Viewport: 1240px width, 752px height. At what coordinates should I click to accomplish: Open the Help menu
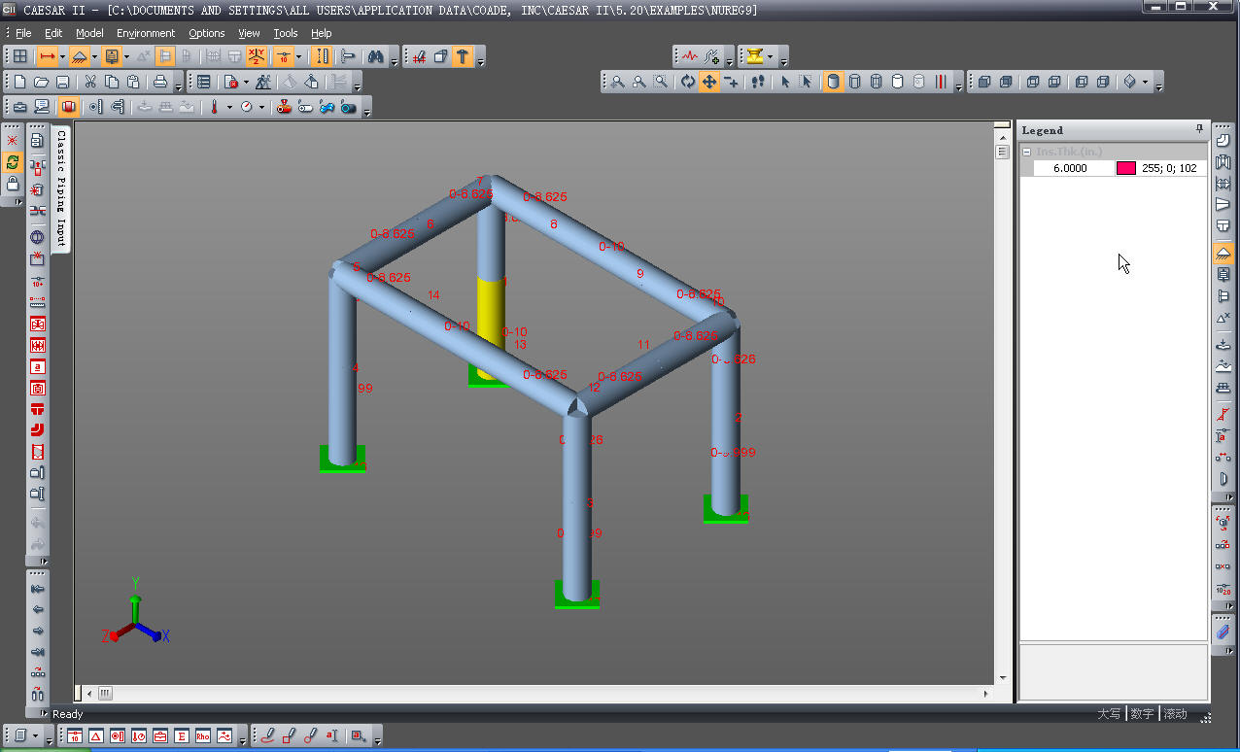click(x=321, y=33)
